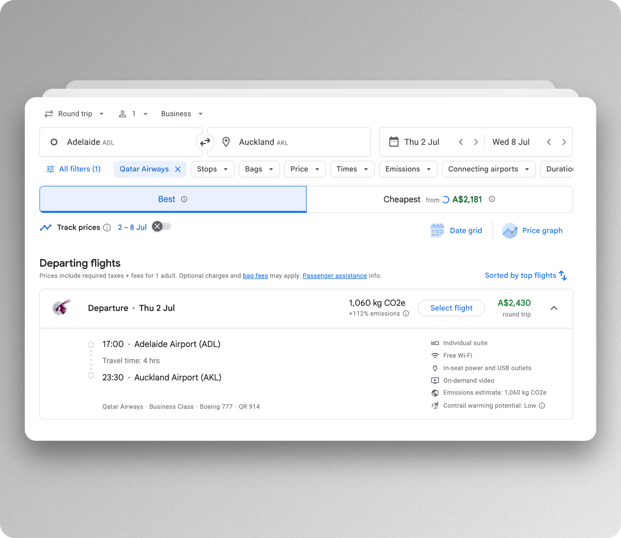Show Track prices info tooltip
621x538 pixels.
[x=107, y=227]
